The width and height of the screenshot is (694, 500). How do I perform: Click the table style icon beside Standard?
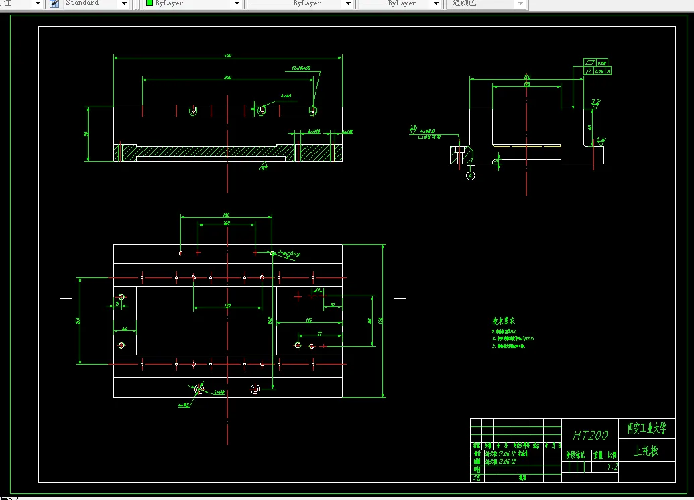tap(54, 4)
